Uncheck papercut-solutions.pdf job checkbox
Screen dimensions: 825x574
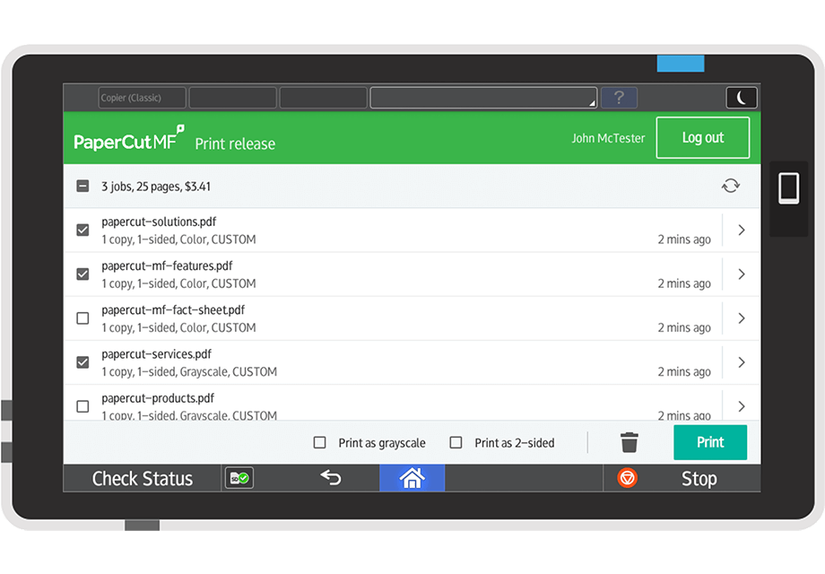tap(82, 230)
